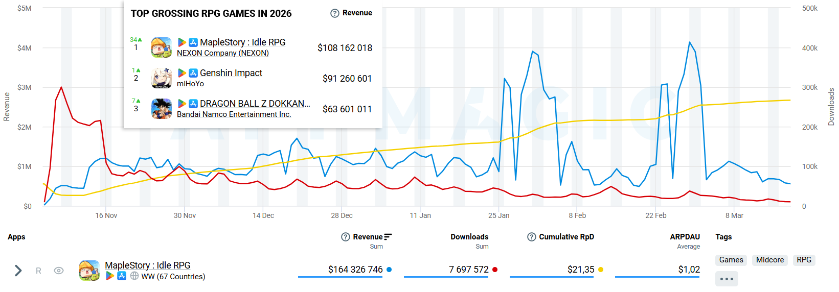Screen dimensions: 839x292
Task: Click the 16 Nov date on chart axis
Action: [x=106, y=215]
